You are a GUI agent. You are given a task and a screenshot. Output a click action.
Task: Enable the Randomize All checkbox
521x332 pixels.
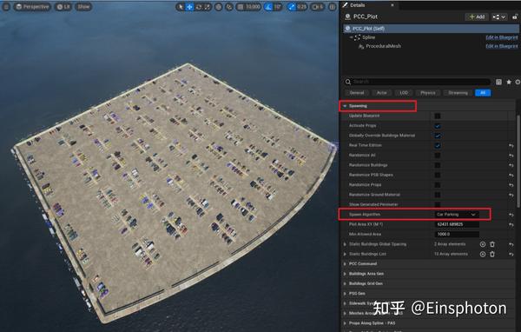(x=438, y=156)
